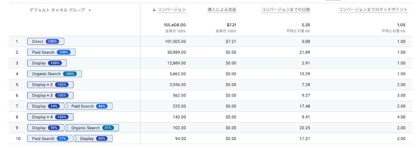Viewport: 418px width, 148px height.
Task: Click the days-to-conversion cell 0.00
Action: (306, 41)
